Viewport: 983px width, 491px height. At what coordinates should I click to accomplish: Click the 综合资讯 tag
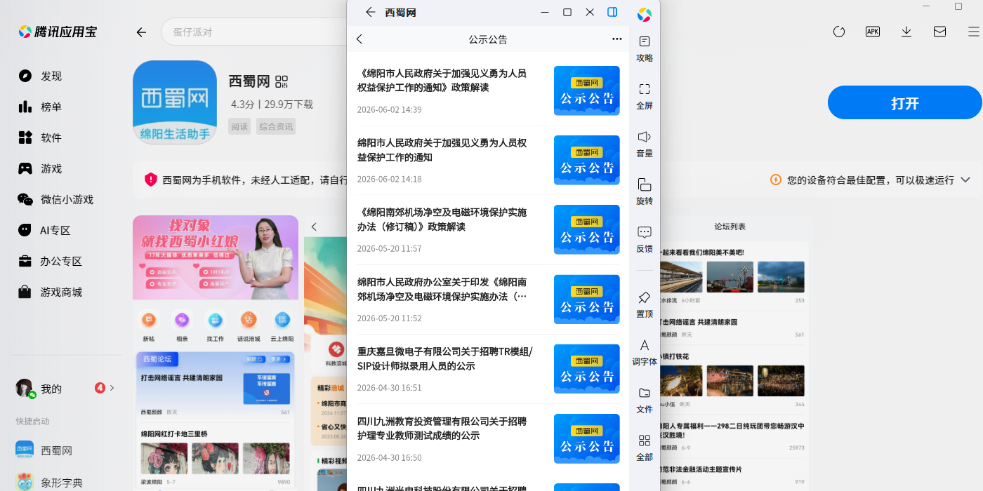click(x=276, y=126)
